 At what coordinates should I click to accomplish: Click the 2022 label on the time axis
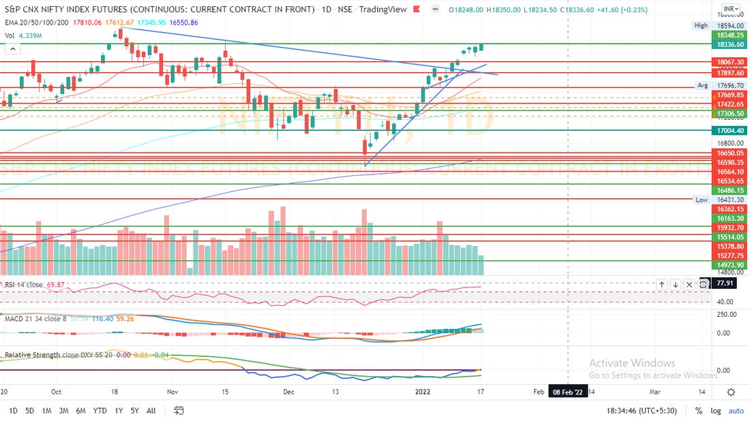click(422, 392)
